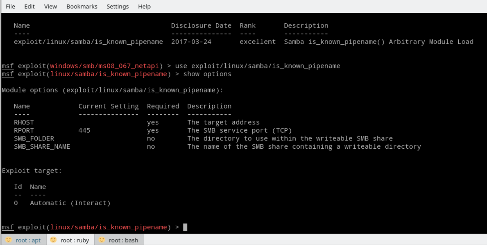The height and width of the screenshot is (245, 487).
Task: Click the 'excellent' rank value
Action: pyautogui.click(x=258, y=42)
